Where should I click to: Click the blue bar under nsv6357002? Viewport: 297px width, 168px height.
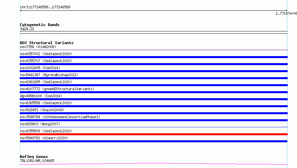coord(154,57)
